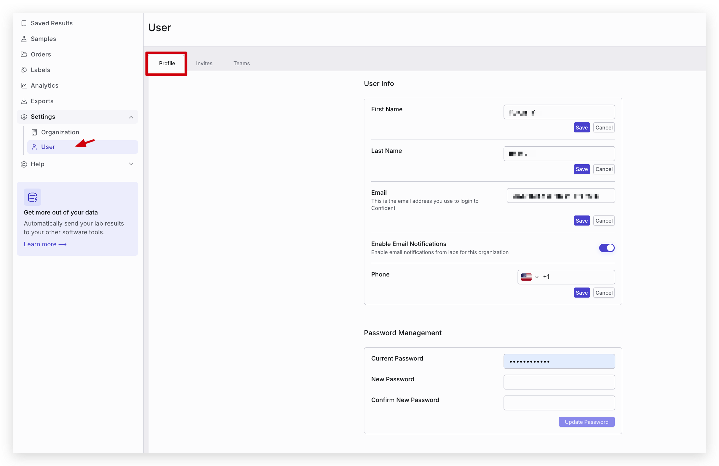Click the Saved Results bookmark icon
The height and width of the screenshot is (466, 719).
[x=24, y=23]
